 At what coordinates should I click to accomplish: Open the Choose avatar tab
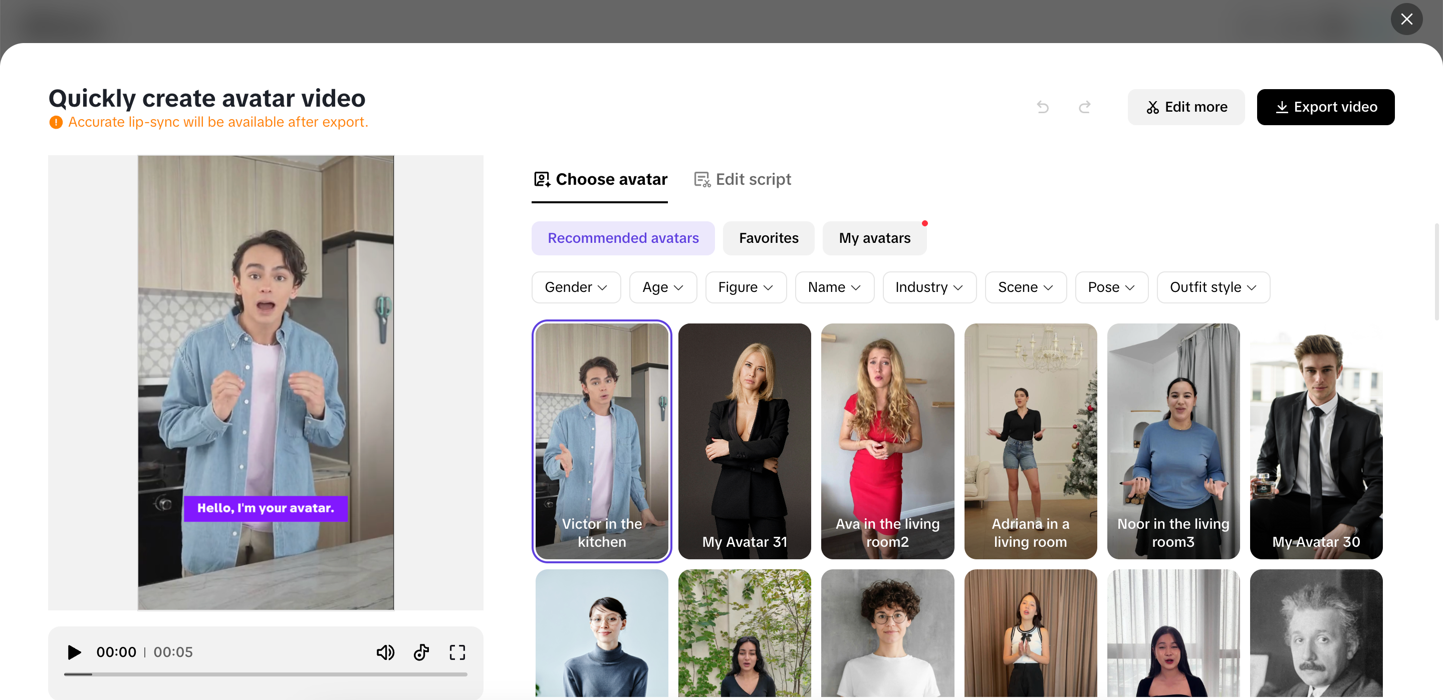(600, 179)
